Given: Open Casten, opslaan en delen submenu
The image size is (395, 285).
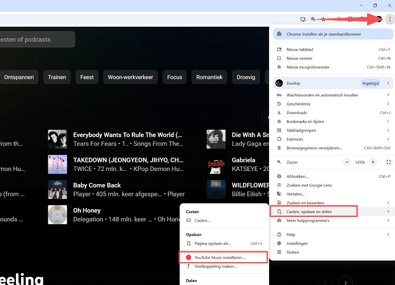Looking at the screenshot, I should point(333,211).
